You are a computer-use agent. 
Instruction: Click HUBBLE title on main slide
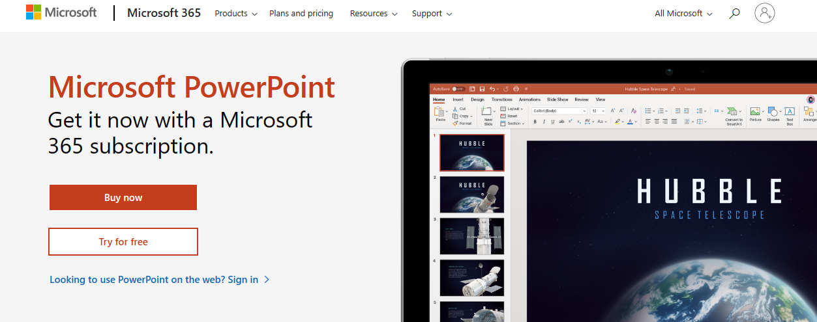pos(709,191)
